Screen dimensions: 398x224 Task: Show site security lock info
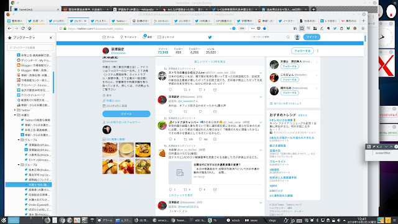[x=65, y=29]
